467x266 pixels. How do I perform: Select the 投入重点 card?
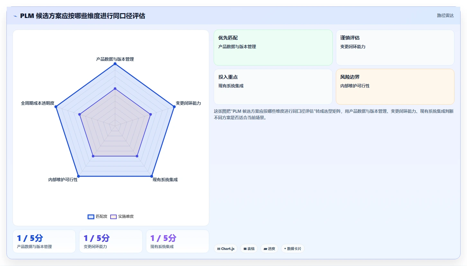click(273, 87)
